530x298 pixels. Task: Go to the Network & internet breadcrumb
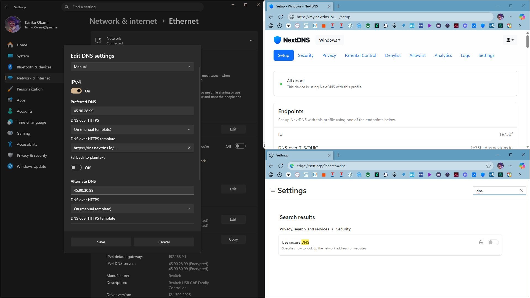pyautogui.click(x=123, y=21)
